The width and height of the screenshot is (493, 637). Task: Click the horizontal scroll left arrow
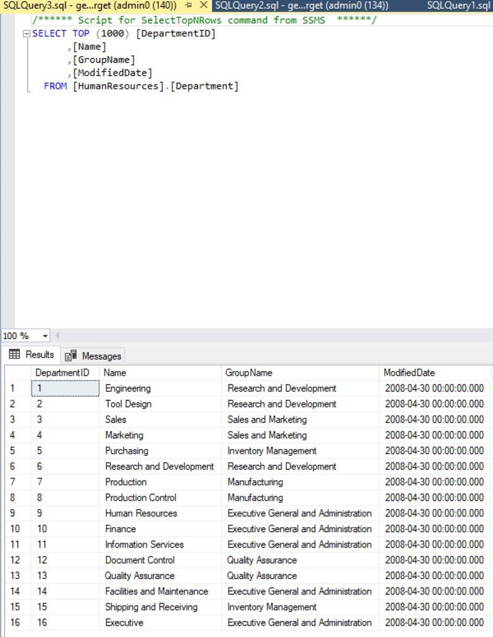tap(57, 335)
